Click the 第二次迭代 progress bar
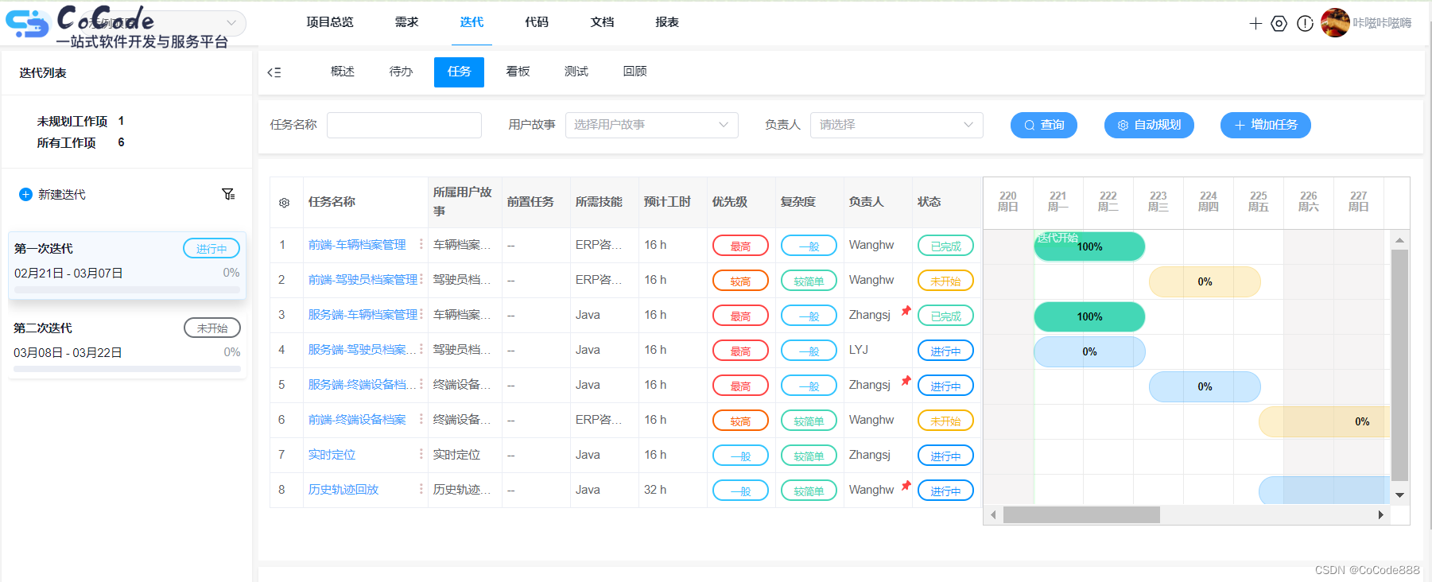This screenshot has height=582, width=1432. point(127,369)
